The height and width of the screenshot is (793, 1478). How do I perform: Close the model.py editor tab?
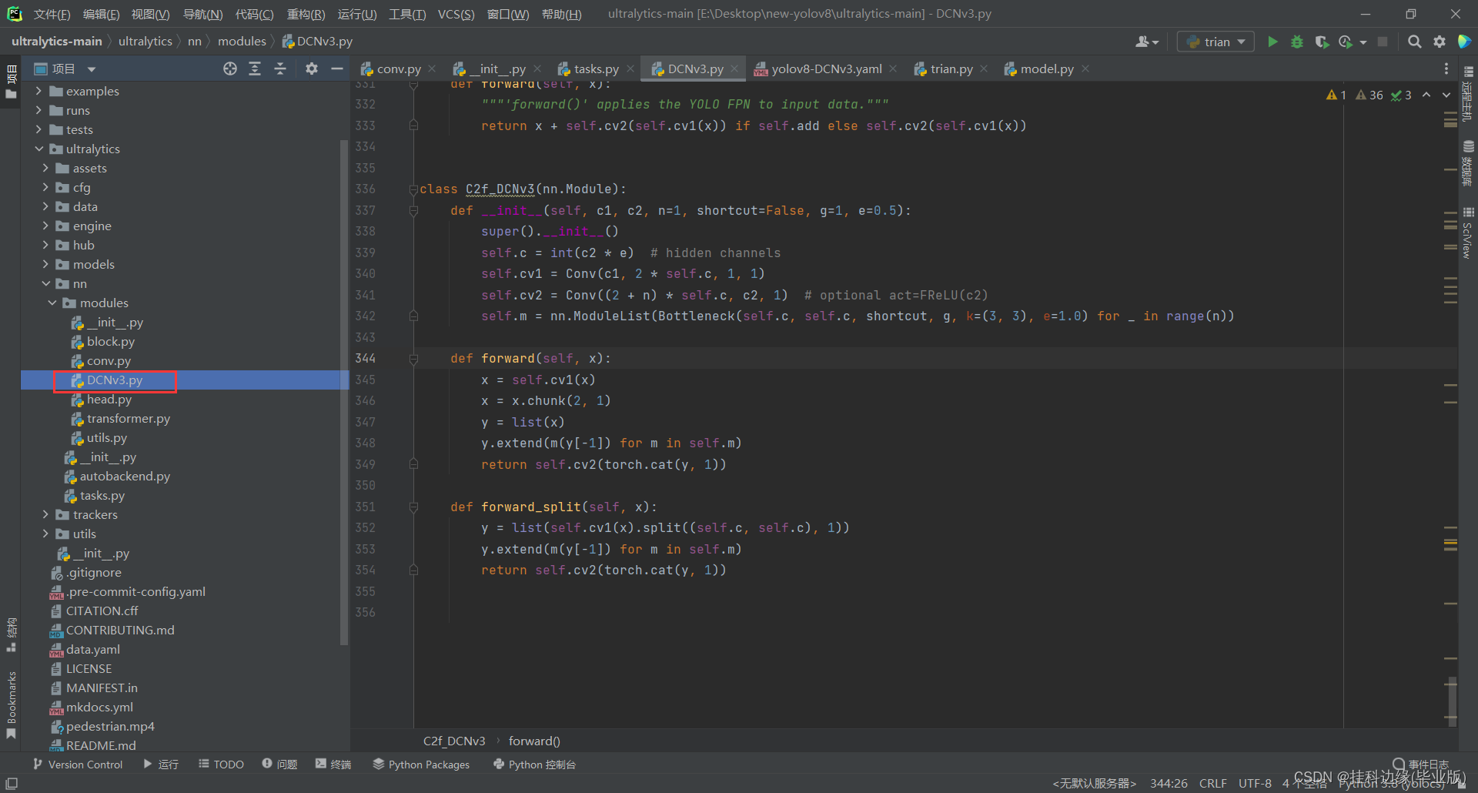pos(1085,69)
